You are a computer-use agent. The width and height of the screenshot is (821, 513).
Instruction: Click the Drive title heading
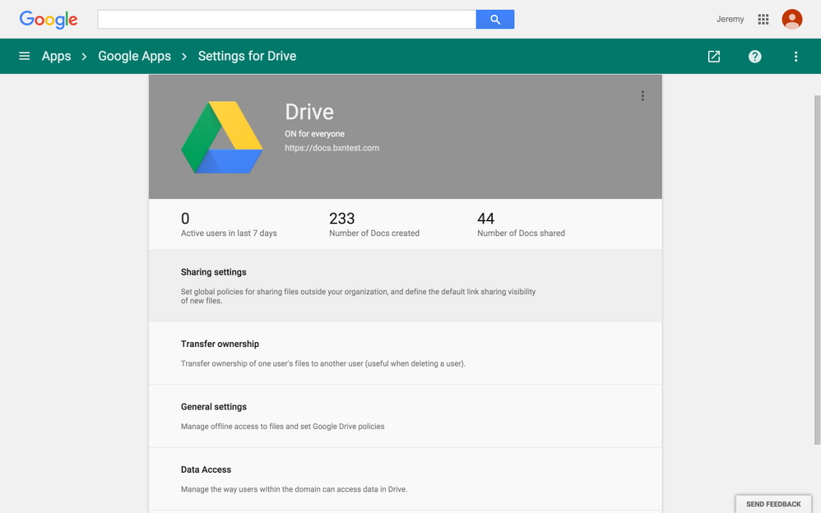click(x=309, y=112)
